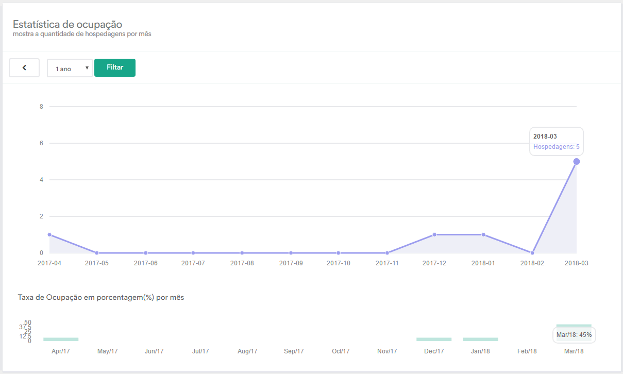Click the 2017-11 x-axis label
623x374 pixels.
387,263
